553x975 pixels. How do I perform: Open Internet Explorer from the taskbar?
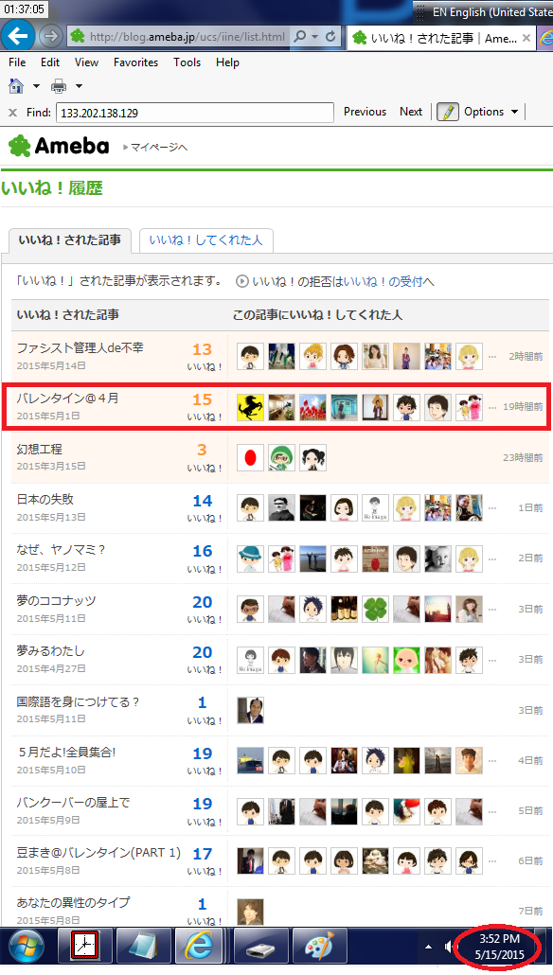pos(199,947)
